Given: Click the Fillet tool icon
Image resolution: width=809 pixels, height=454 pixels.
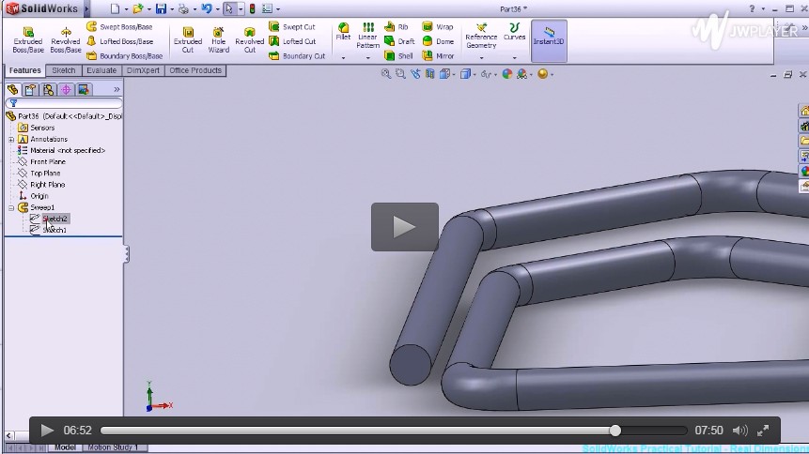Looking at the screenshot, I should (x=343, y=29).
